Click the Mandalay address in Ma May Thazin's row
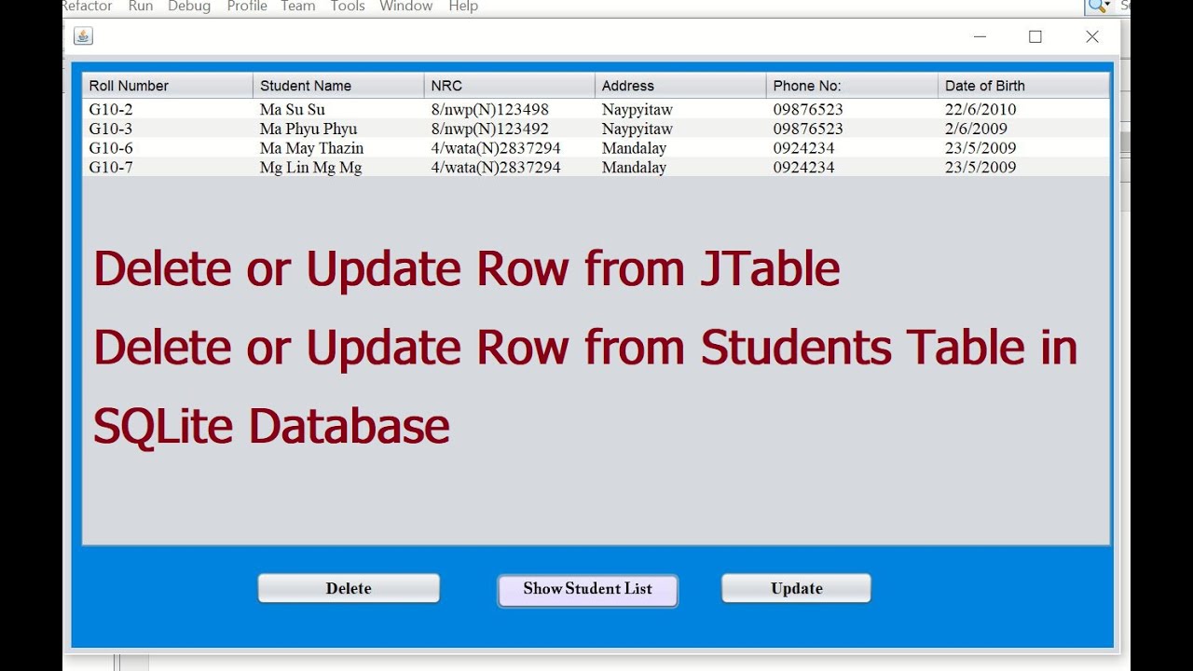This screenshot has height=671, width=1193. pyautogui.click(x=680, y=148)
